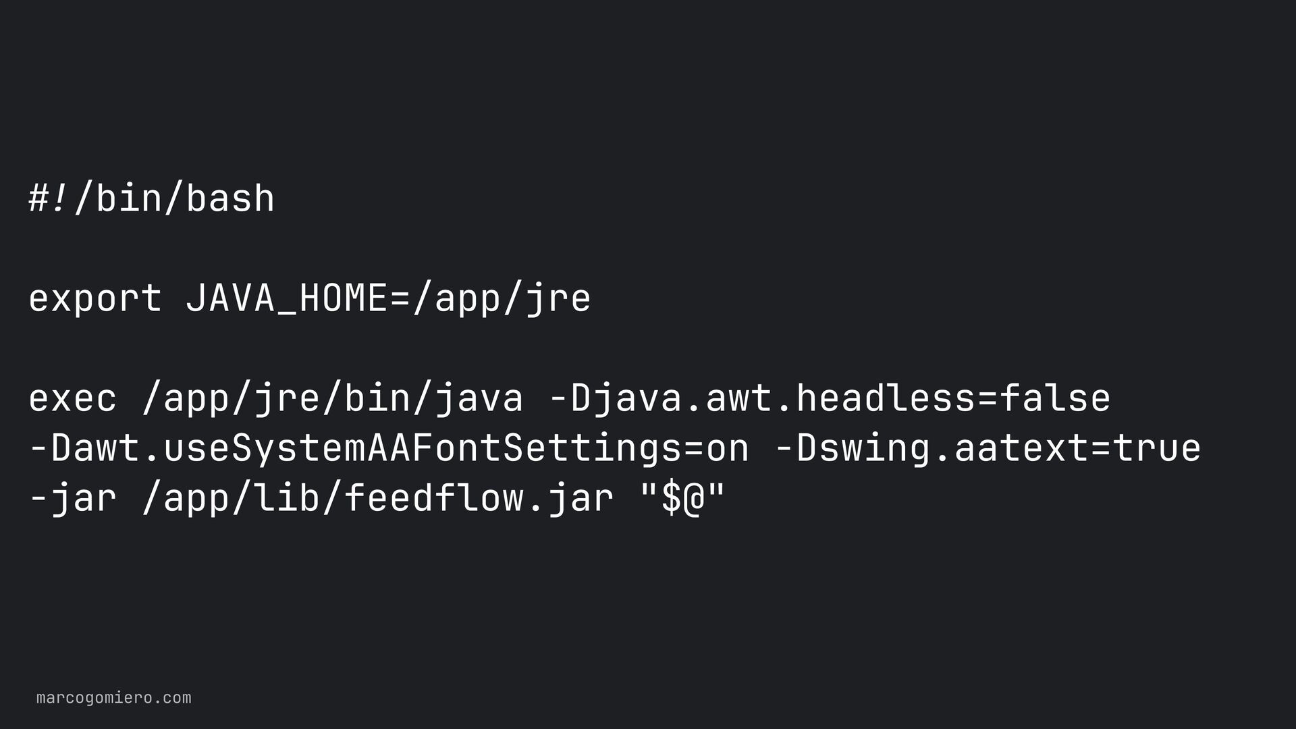Click JAVA_HOME=/app/jre assignment text
Screen dimensions: 1296x729
coord(388,299)
